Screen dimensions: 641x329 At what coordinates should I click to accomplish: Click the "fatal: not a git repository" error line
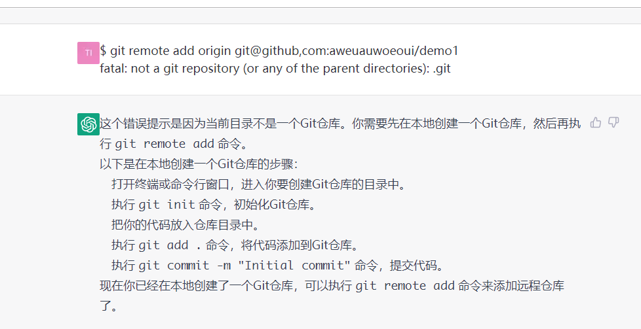(275, 68)
